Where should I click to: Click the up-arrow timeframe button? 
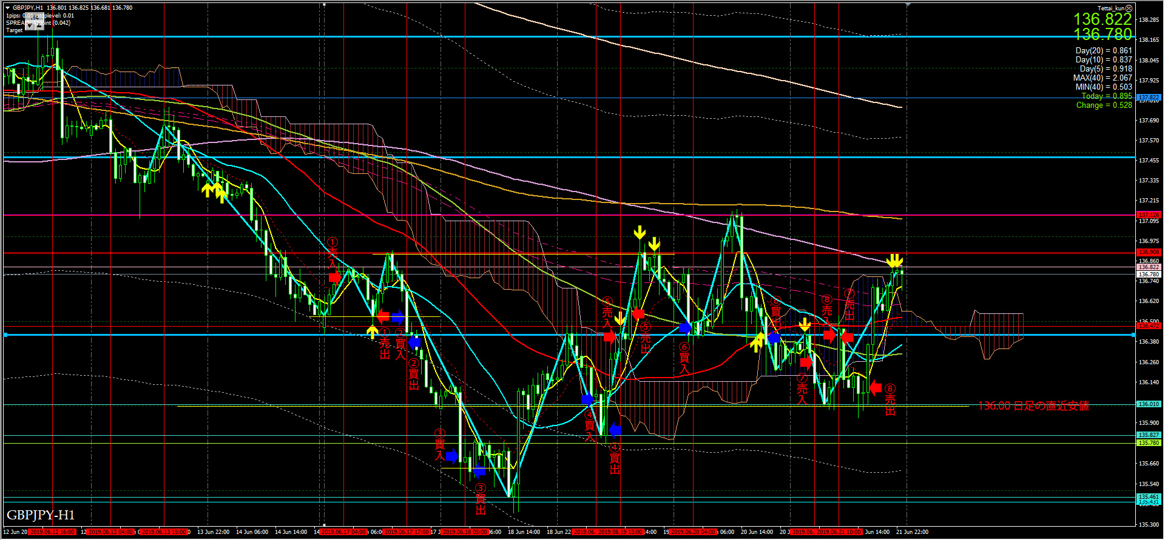(39, 25)
